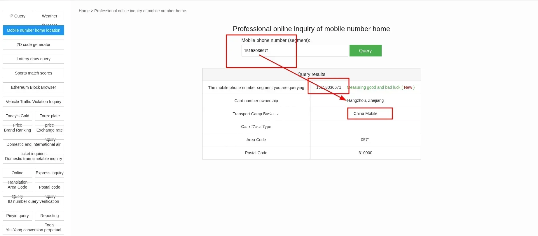Open Measuring good and bad luck link
The height and width of the screenshot is (236, 538).
coord(373,87)
